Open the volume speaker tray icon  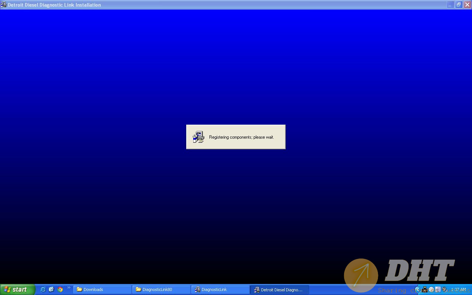[444, 289]
